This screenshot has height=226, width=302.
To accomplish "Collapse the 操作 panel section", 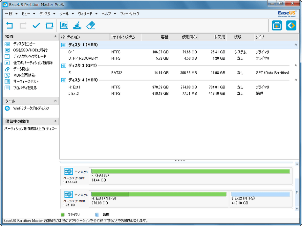I will 55,36.
